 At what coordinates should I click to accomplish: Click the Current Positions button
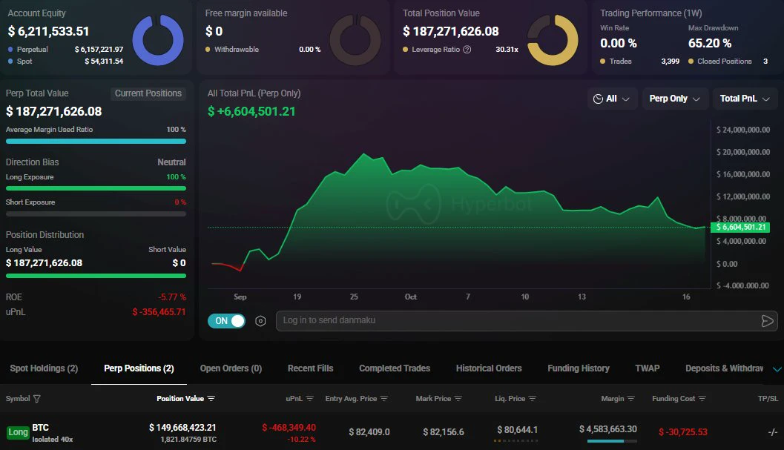[x=148, y=93]
